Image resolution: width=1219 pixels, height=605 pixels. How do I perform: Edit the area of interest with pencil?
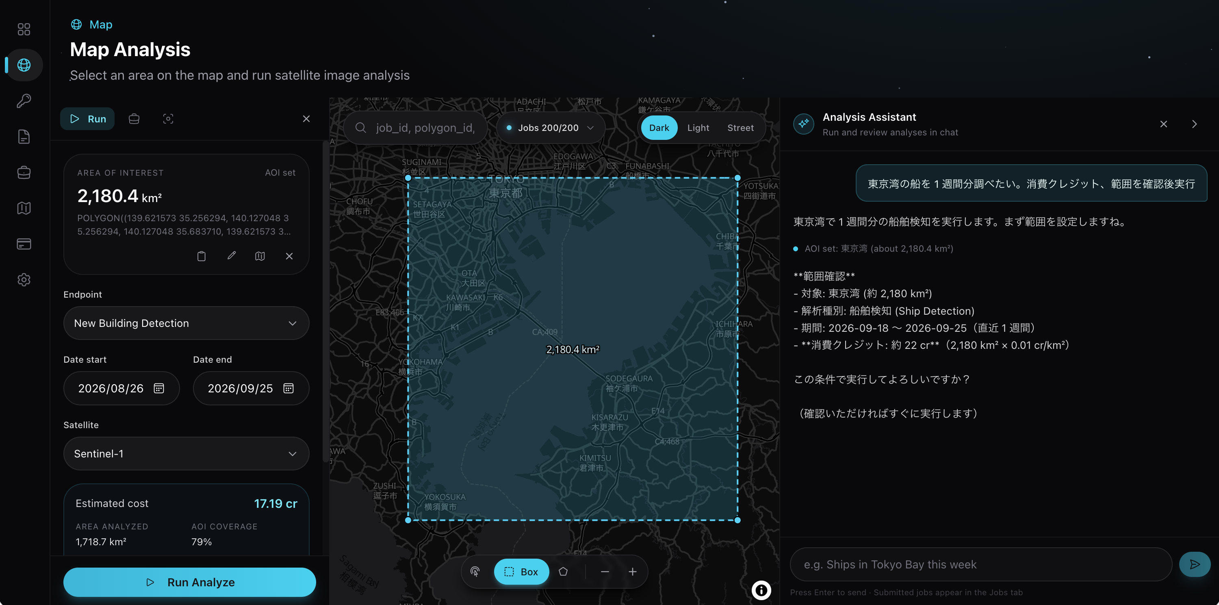coord(231,256)
